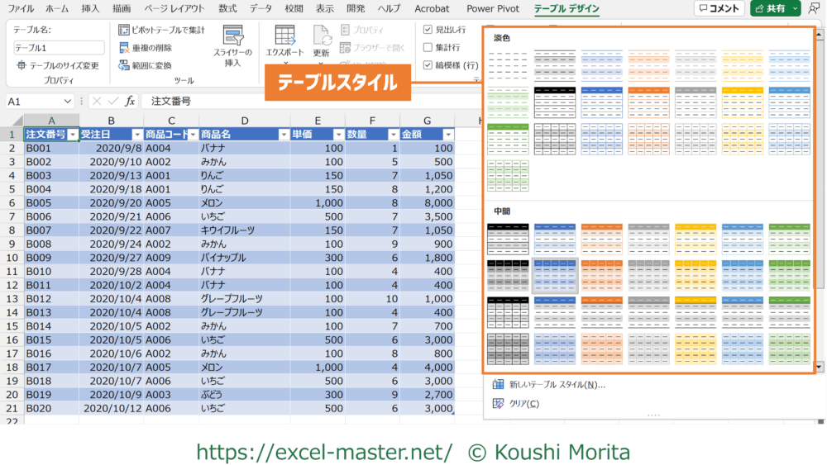Click the fx insert function icon
This screenshot has width=827, height=465.
tap(130, 101)
